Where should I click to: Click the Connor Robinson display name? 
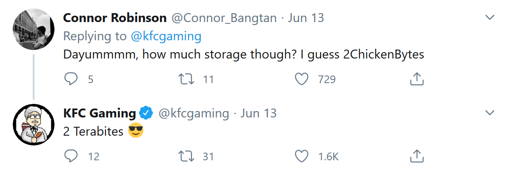click(115, 18)
